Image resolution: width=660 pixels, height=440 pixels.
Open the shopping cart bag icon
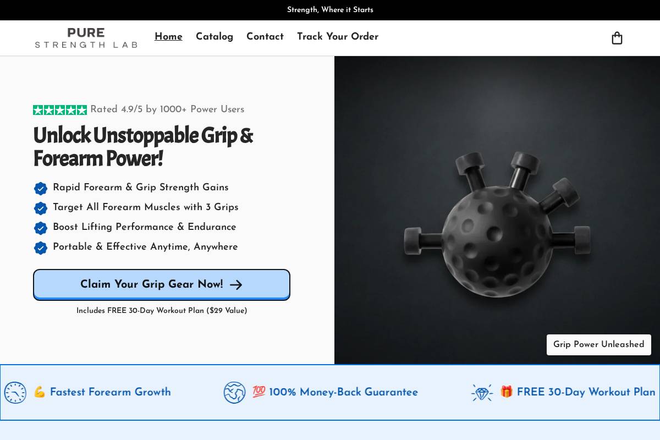(x=617, y=38)
